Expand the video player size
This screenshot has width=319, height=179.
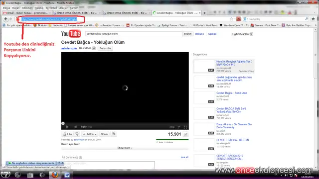tap(179, 127)
